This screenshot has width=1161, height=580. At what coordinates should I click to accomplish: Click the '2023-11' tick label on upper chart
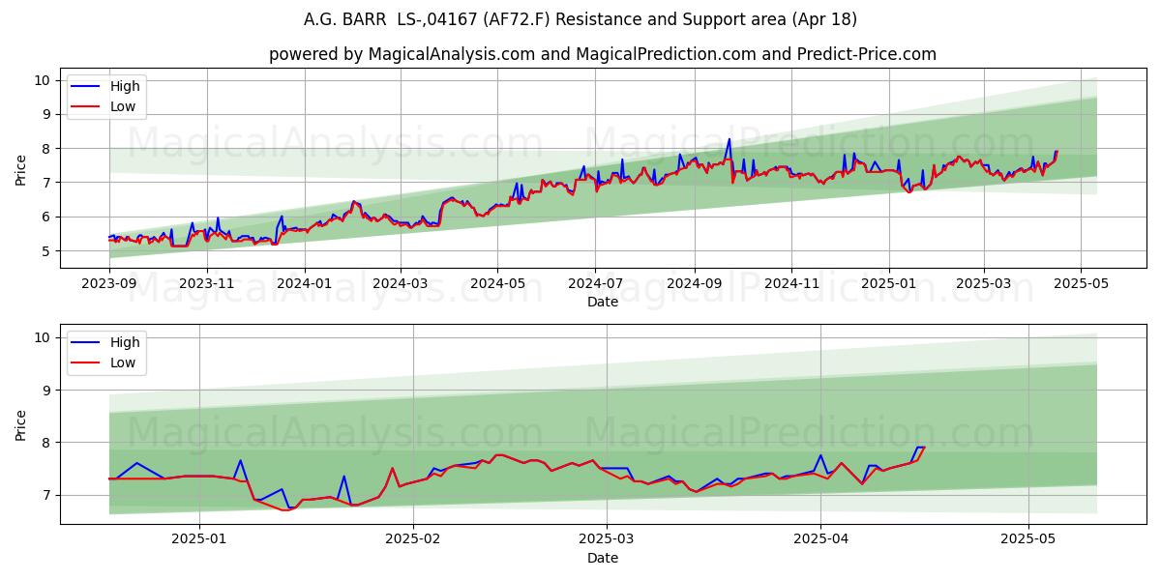207,284
